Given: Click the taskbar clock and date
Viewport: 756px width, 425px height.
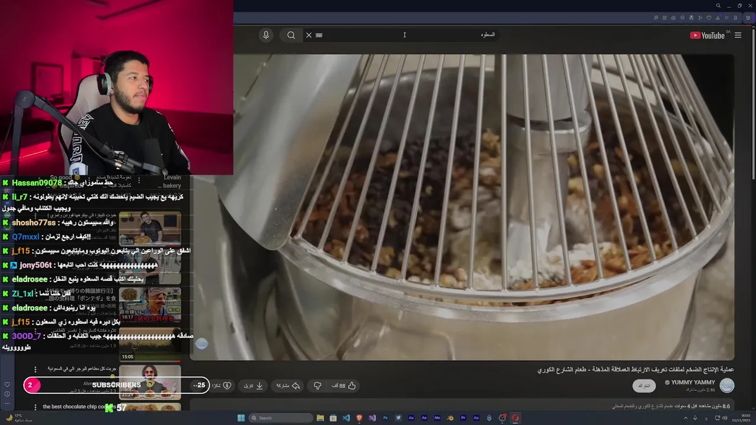Looking at the screenshot, I should click(741, 418).
